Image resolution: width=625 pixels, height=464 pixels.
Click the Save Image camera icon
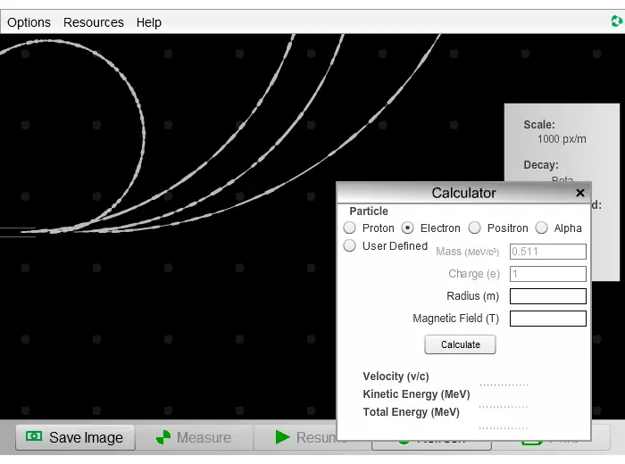[x=34, y=436]
